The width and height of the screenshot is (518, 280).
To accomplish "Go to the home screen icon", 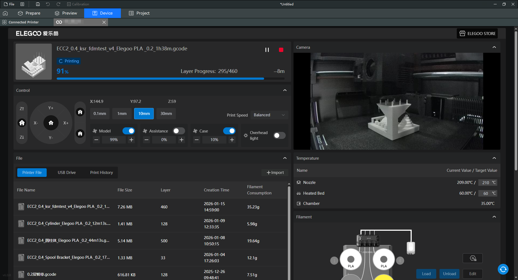I will click(x=5, y=13).
